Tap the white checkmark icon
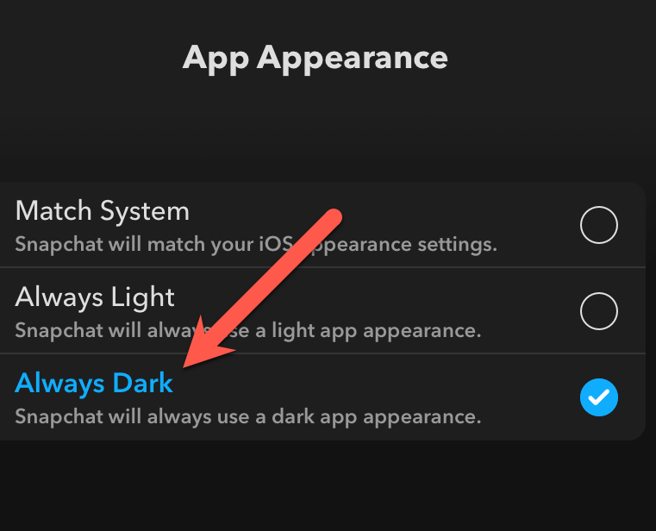 point(599,397)
